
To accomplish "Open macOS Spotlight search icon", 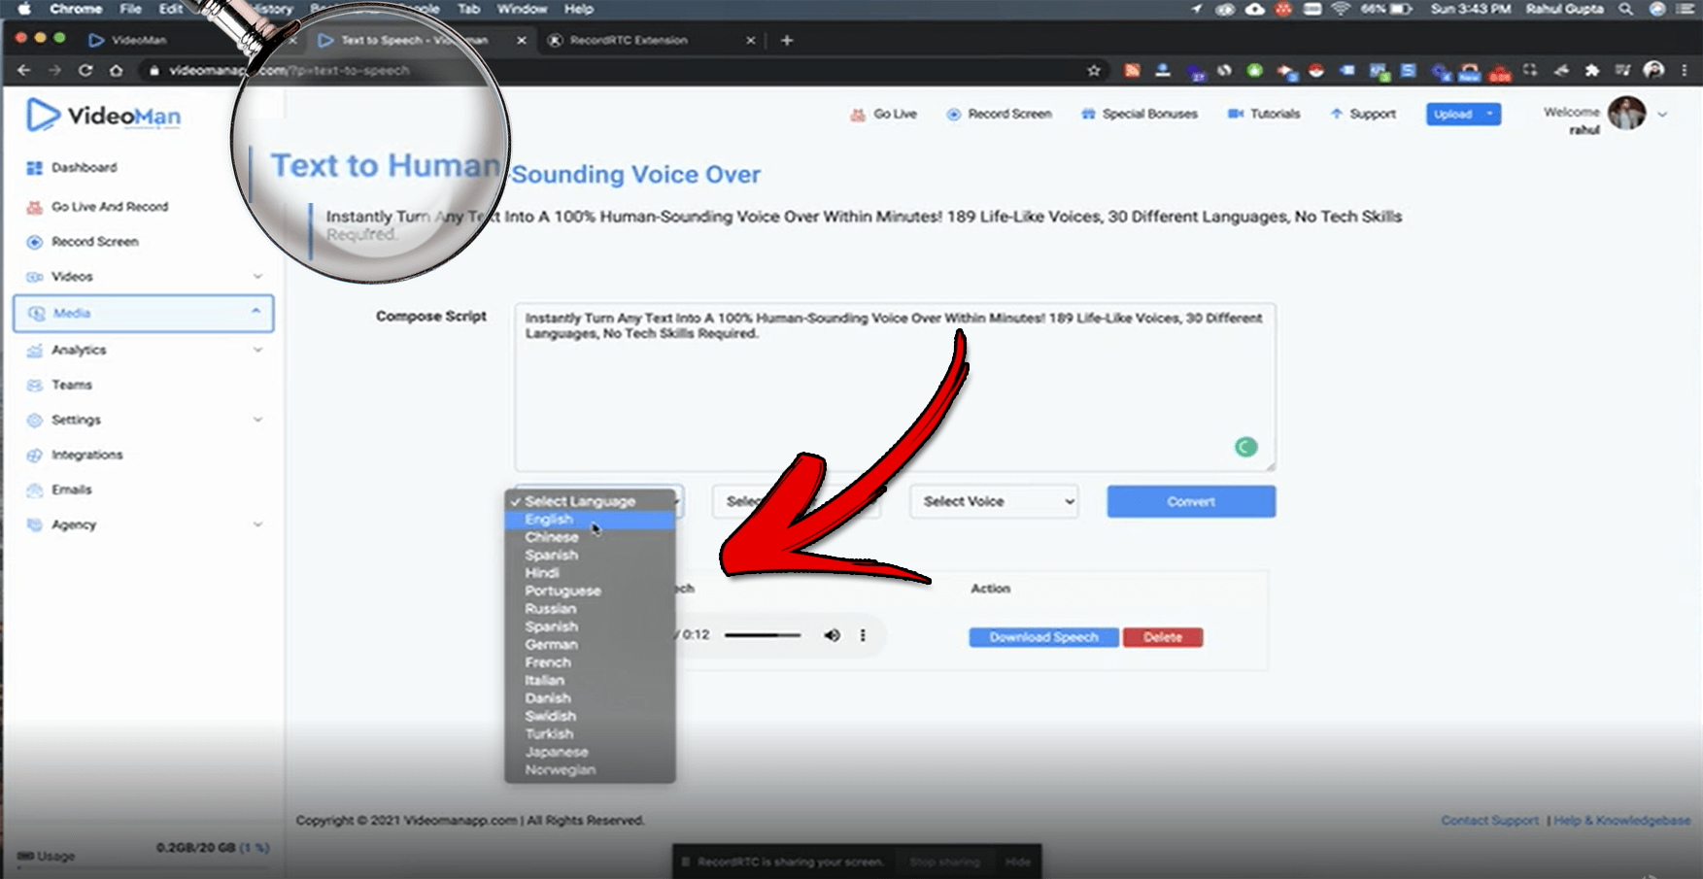I will (x=1625, y=9).
